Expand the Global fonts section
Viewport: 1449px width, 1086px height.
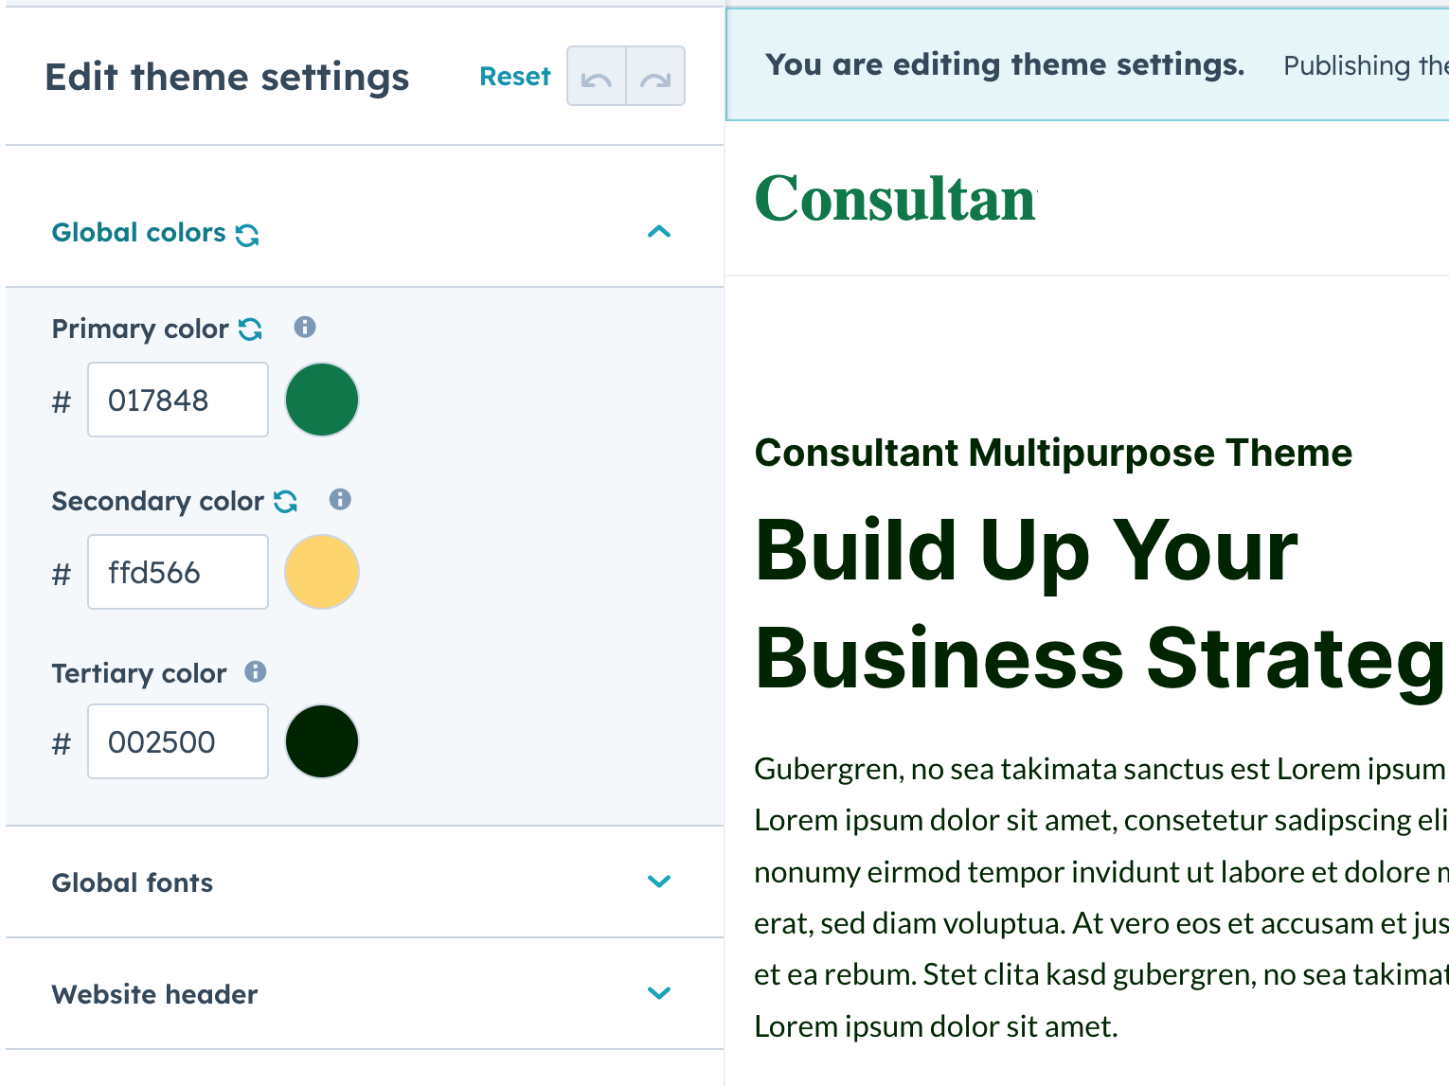click(x=659, y=881)
